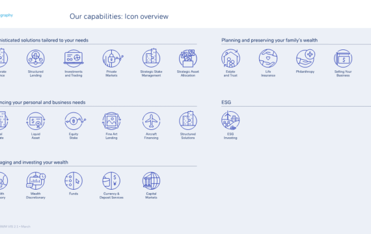This screenshot has height=234, width=371.
Task: Click the Private Markets padlock icon
Action: [113, 58]
